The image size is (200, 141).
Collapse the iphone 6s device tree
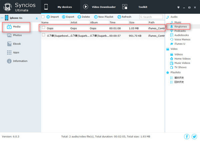tap(2, 18)
